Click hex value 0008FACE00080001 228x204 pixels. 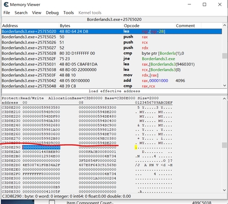pos(98,152)
